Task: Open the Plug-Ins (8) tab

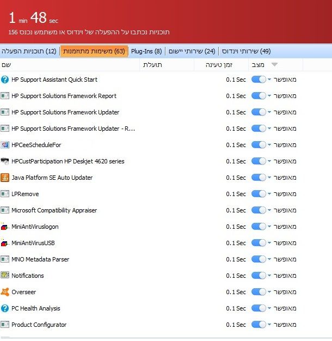Action: (146, 51)
